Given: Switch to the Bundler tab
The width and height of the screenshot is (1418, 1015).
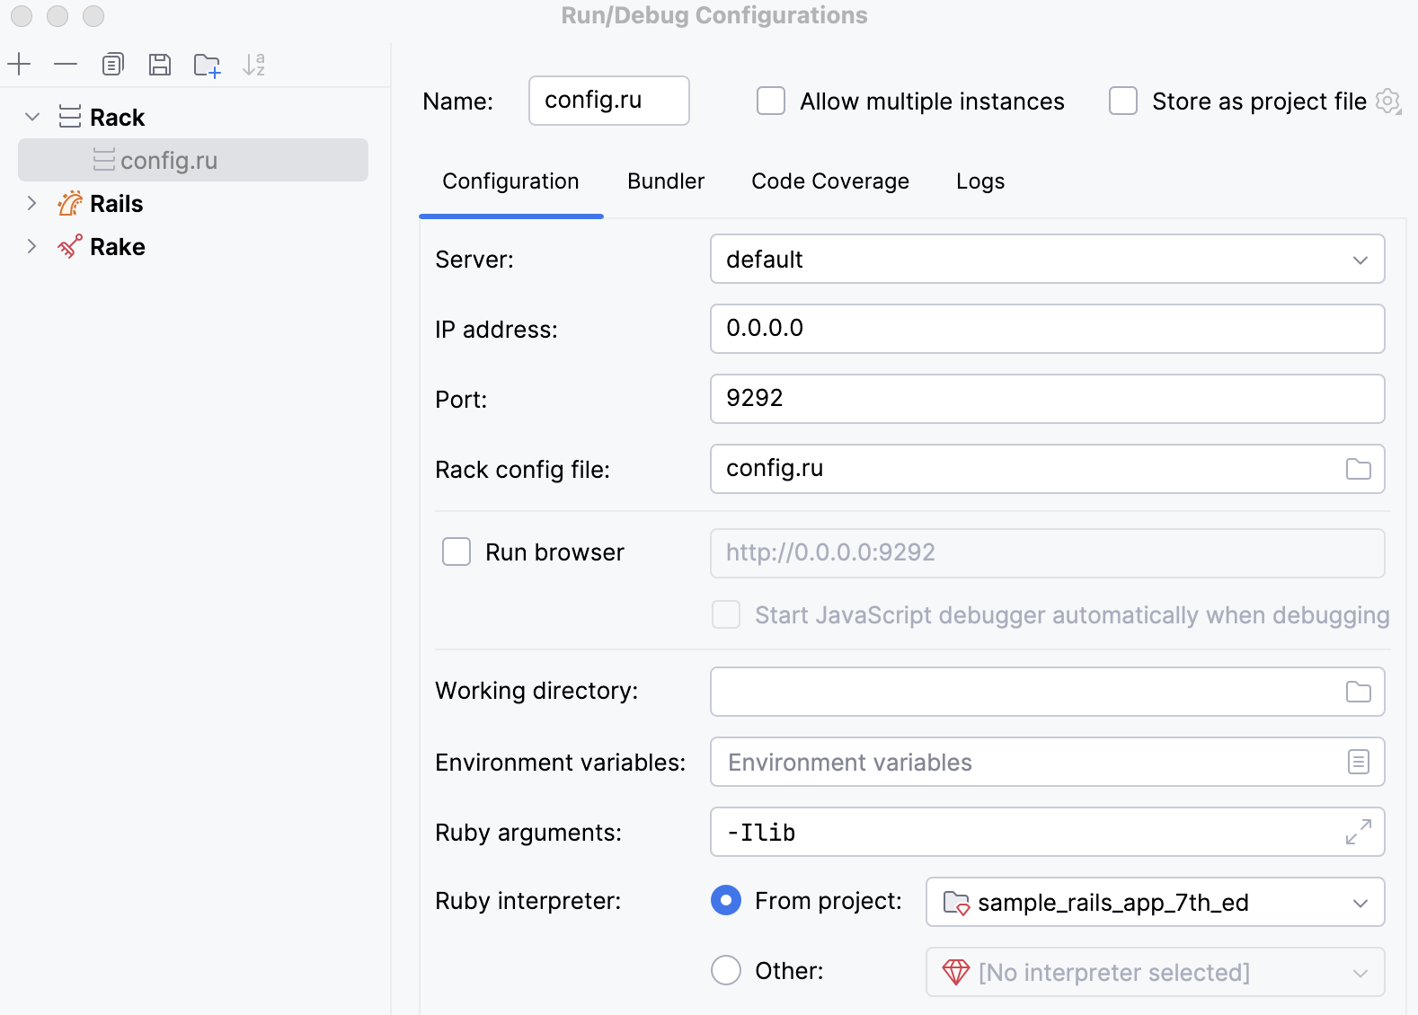Looking at the screenshot, I should point(666,181).
